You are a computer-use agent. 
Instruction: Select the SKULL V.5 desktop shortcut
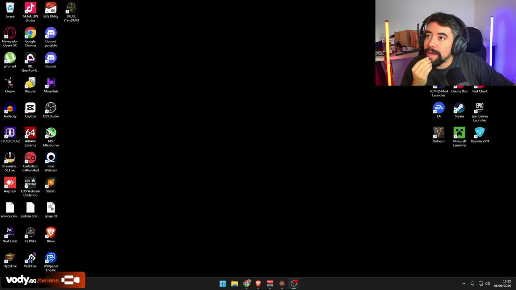71,8
